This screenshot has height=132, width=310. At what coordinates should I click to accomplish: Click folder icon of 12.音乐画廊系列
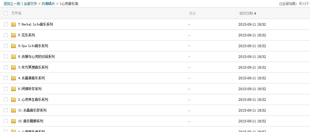[x=13, y=121]
